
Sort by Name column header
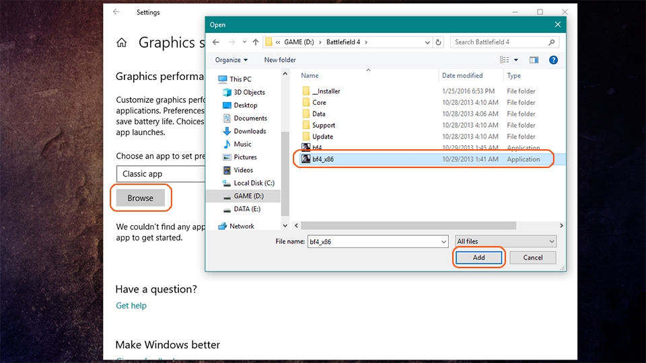(x=310, y=76)
